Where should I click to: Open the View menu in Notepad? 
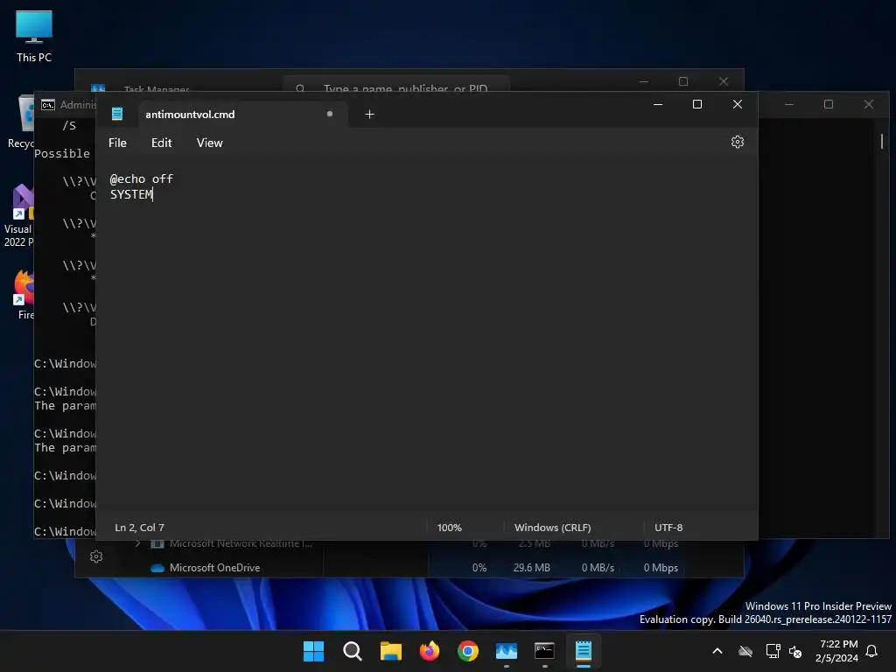pos(209,143)
